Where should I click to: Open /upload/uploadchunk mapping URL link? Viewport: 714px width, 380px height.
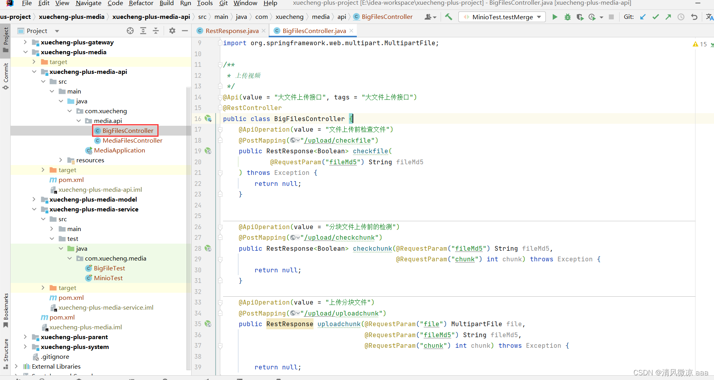tap(341, 313)
